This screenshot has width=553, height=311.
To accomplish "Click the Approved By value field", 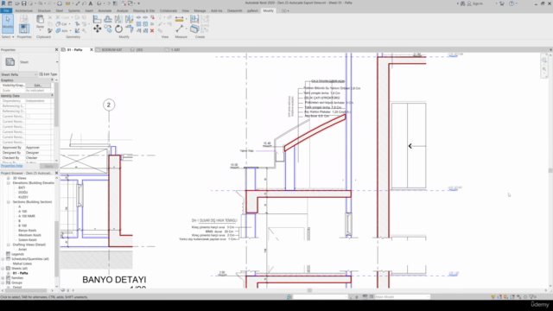I will coord(39,148).
